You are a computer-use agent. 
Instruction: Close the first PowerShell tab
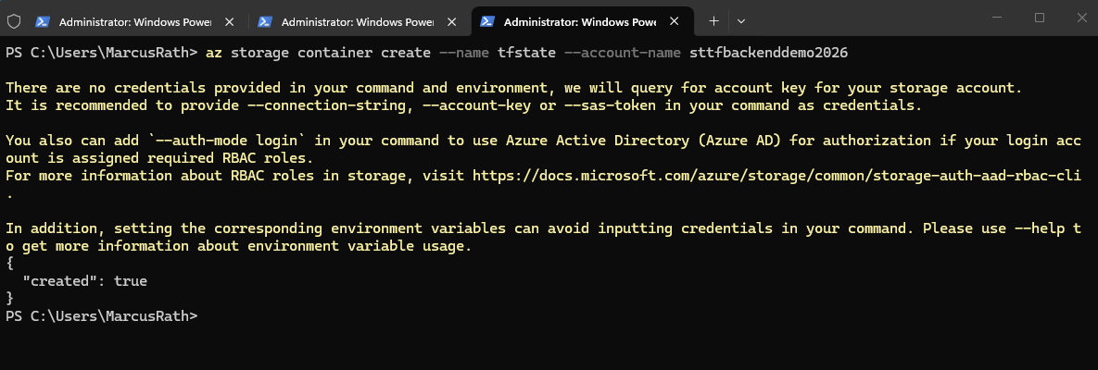point(229,21)
